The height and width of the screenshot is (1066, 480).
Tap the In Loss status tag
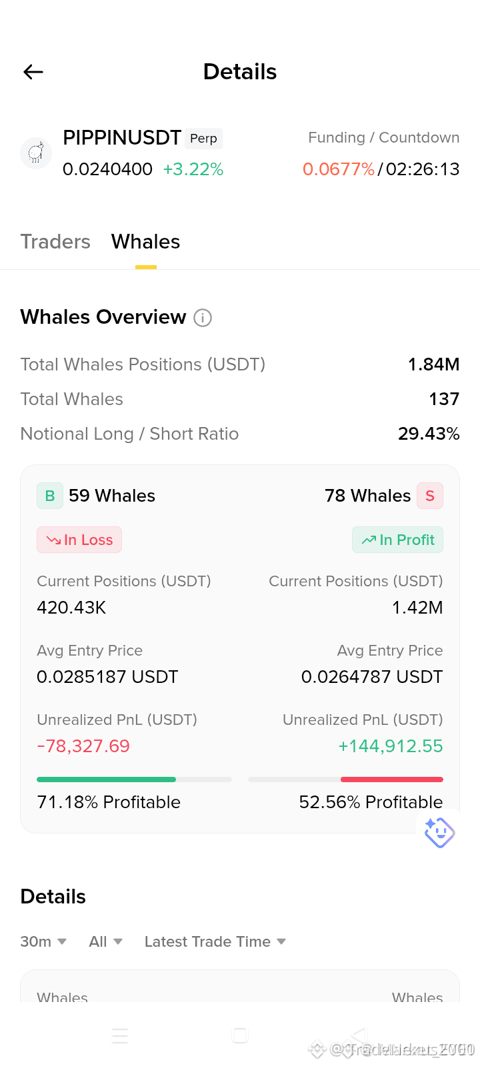(79, 540)
